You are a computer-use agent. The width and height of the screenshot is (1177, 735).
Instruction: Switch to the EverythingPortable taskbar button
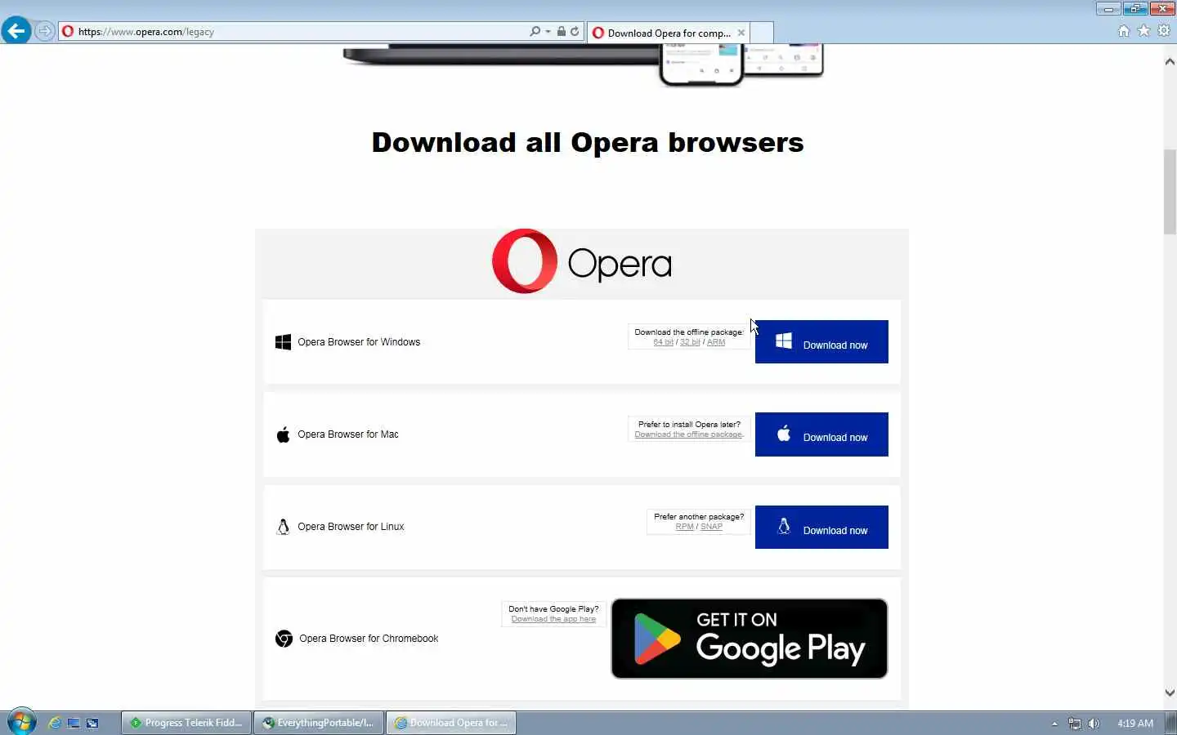pos(319,723)
